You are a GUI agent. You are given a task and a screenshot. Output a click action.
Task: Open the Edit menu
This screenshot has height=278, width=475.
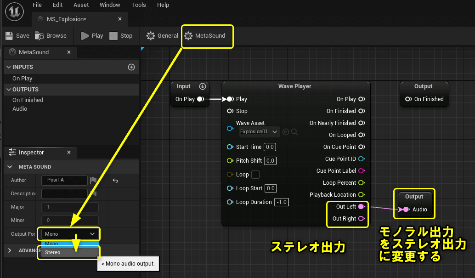[x=57, y=5]
